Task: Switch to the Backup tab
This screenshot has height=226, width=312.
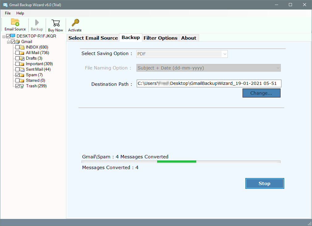Action: tap(131, 38)
